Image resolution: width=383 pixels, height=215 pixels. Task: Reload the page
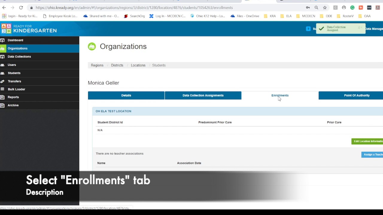[21, 7]
